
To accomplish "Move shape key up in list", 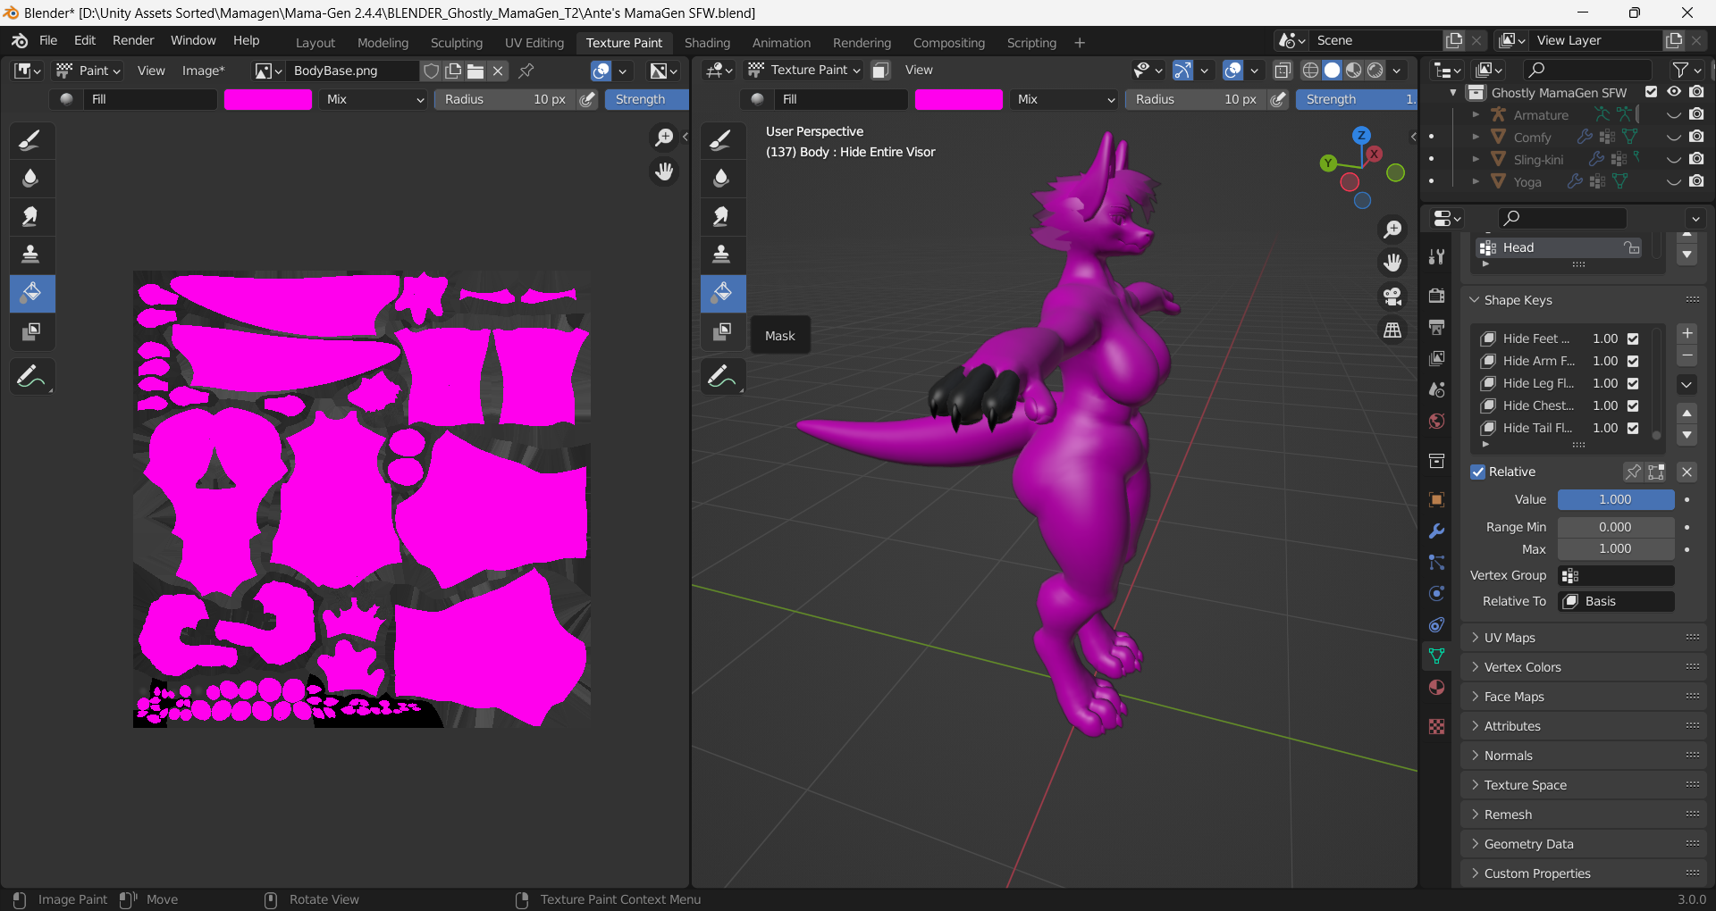I will 1687,413.
